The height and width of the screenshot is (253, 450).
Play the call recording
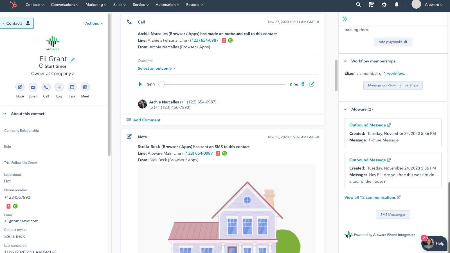pos(140,84)
